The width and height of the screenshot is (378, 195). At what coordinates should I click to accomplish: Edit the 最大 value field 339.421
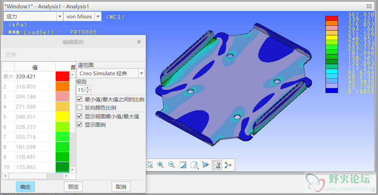click(35, 76)
